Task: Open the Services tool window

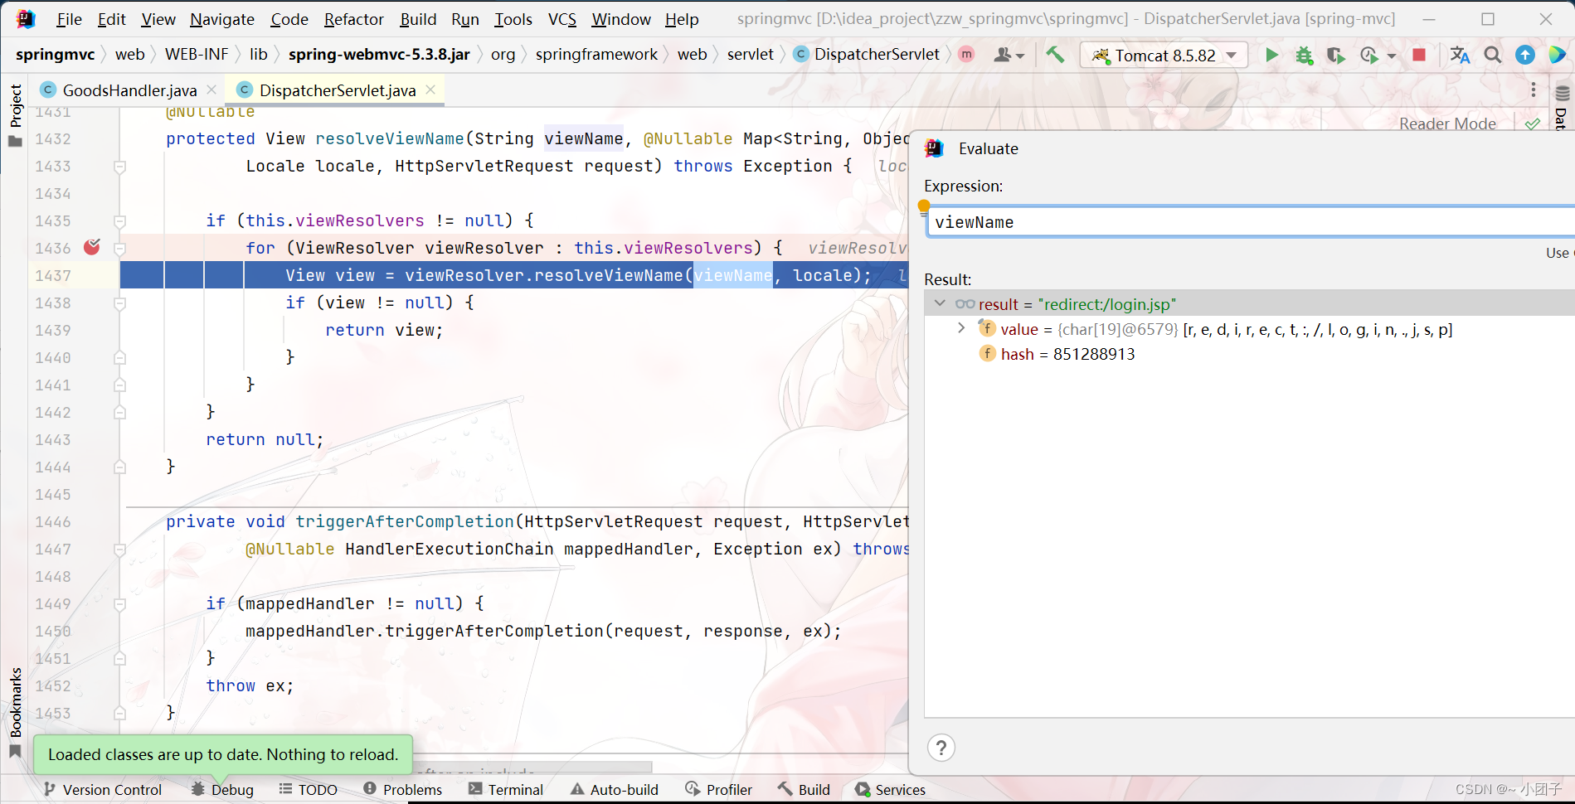Action: pyautogui.click(x=890, y=789)
